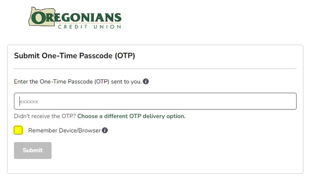Focus the One-Time Passcode input field
Screen dimensions: 311x183
(155, 101)
